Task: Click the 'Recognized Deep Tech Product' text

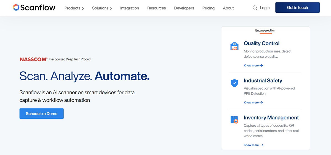Action: click(x=70, y=59)
